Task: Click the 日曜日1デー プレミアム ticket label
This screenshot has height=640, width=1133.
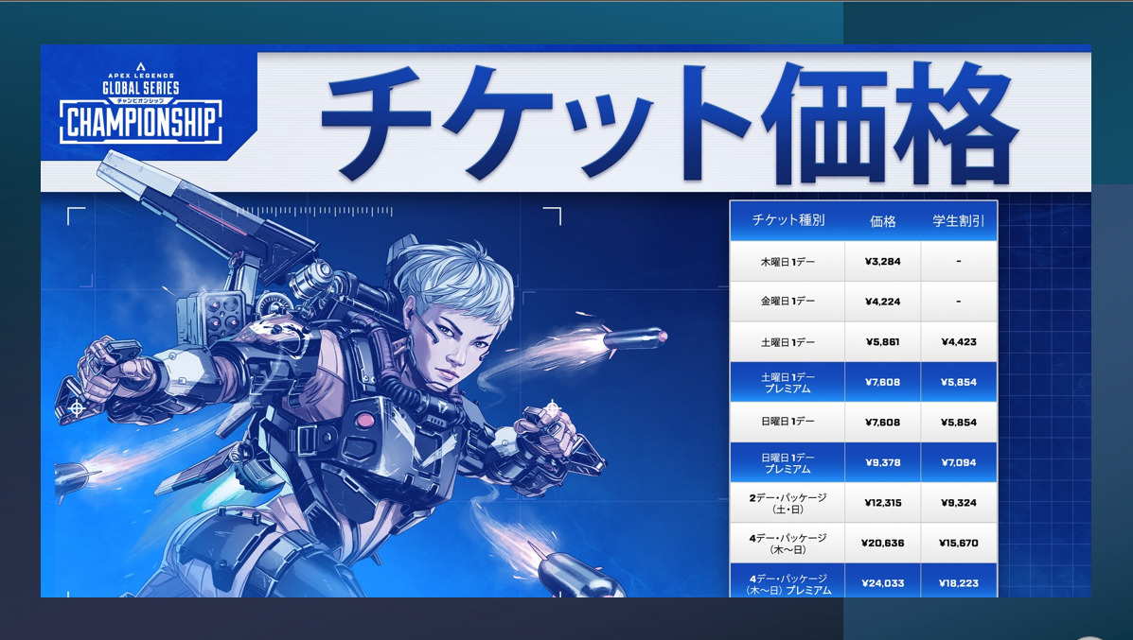Action: pos(787,463)
